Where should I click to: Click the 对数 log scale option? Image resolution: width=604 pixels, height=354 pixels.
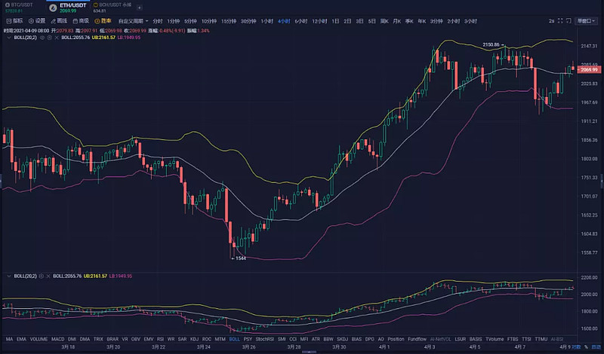[x=576, y=346]
